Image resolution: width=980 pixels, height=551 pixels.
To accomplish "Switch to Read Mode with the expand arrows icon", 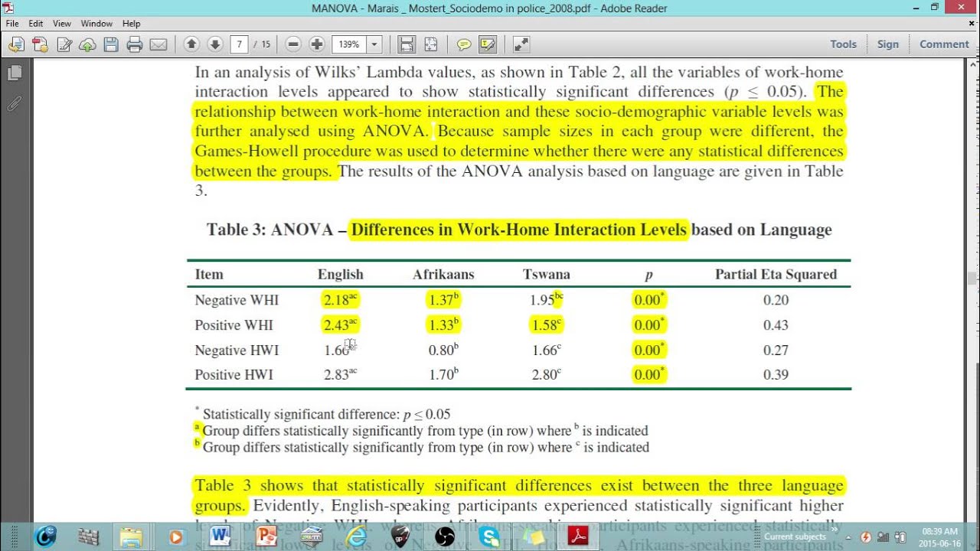I will pyautogui.click(x=521, y=44).
